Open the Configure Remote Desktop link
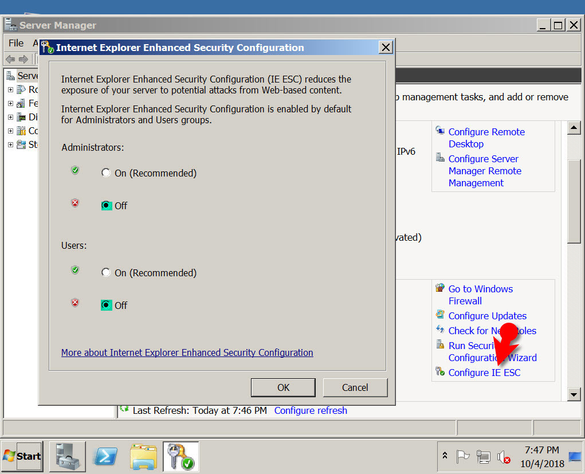Image resolution: width=585 pixels, height=474 pixels. [486, 138]
